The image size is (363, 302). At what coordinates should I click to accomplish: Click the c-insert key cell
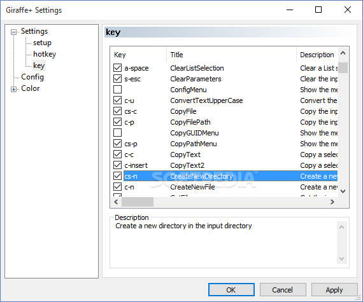tap(136, 165)
